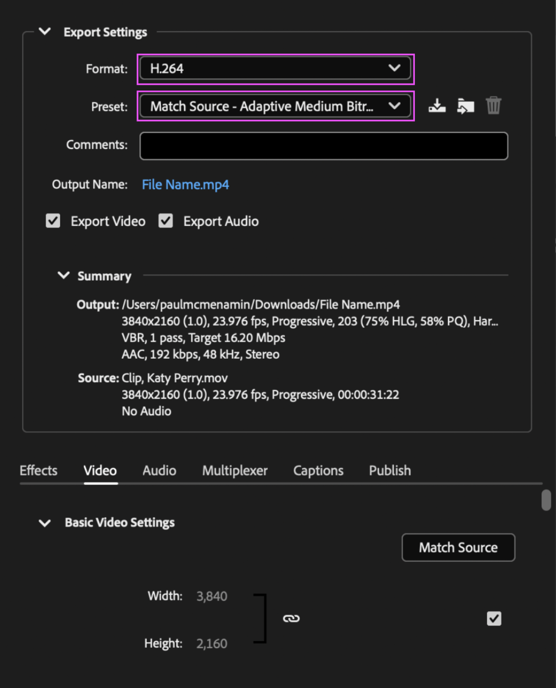556x688 pixels.
Task: Disable Export Audio
Action: coord(165,221)
